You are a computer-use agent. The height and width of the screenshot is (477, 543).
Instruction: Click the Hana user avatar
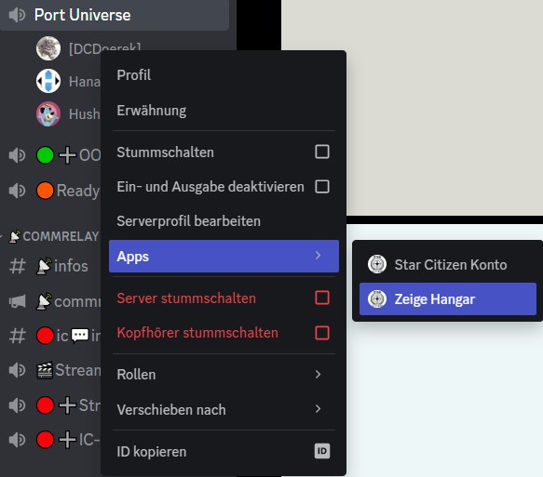(x=48, y=81)
